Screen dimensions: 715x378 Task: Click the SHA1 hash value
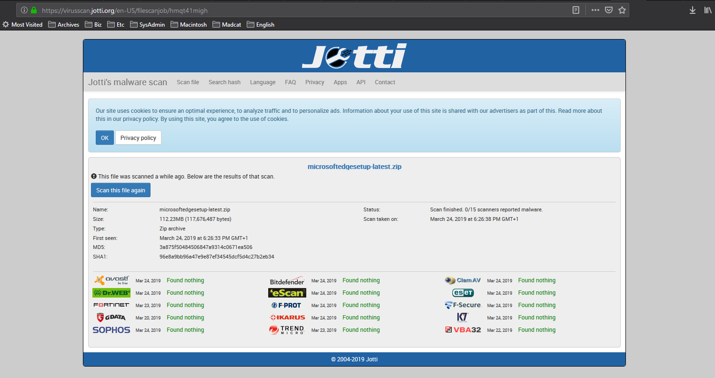point(217,257)
